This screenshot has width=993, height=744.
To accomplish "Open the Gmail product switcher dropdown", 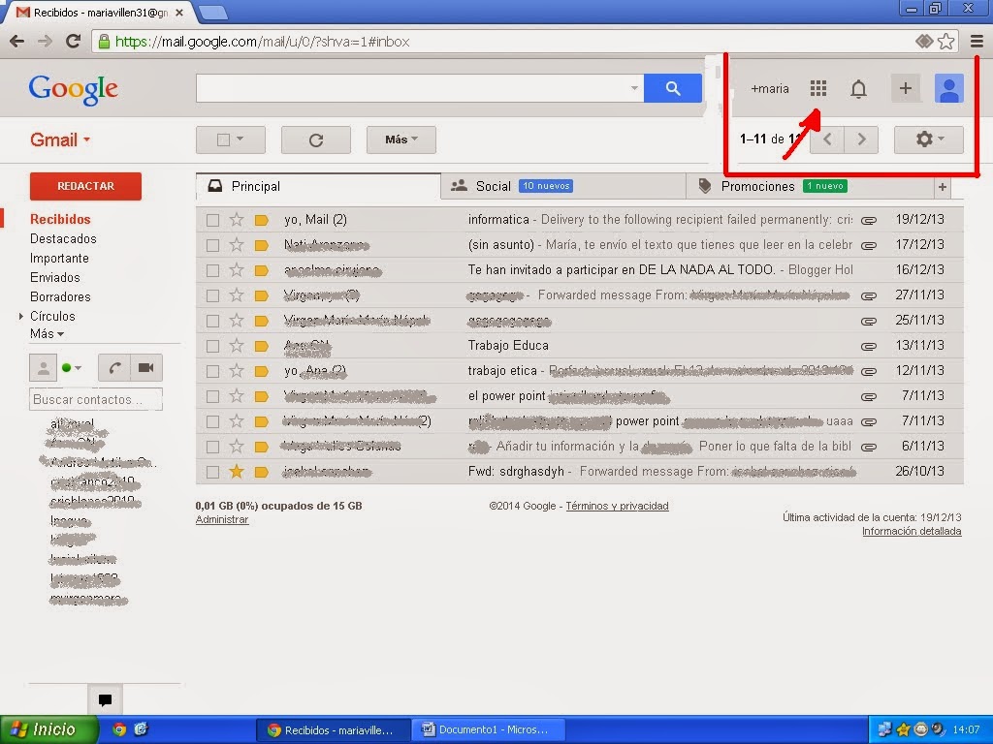I will pyautogui.click(x=60, y=139).
